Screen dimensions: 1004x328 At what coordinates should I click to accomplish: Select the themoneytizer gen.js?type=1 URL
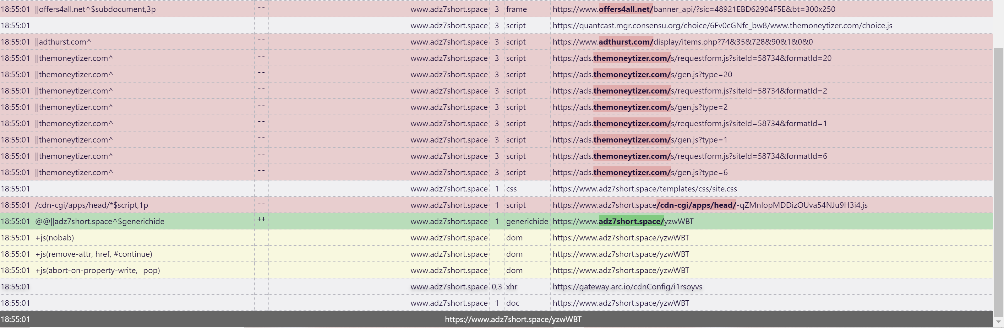click(640, 140)
